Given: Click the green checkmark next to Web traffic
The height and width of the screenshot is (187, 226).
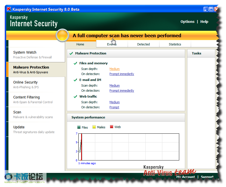Looking at the screenshot, I should [x=75, y=96].
